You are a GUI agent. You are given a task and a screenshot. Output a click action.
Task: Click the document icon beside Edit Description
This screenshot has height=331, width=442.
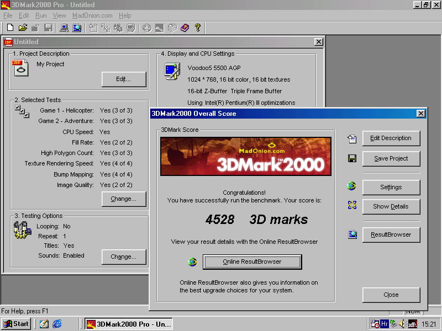pos(352,138)
